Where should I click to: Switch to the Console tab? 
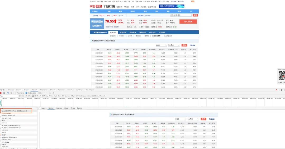(x=19, y=90)
